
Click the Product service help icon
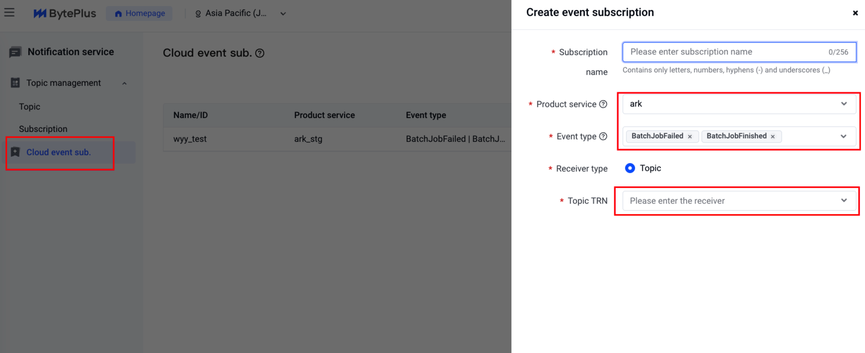[603, 104]
